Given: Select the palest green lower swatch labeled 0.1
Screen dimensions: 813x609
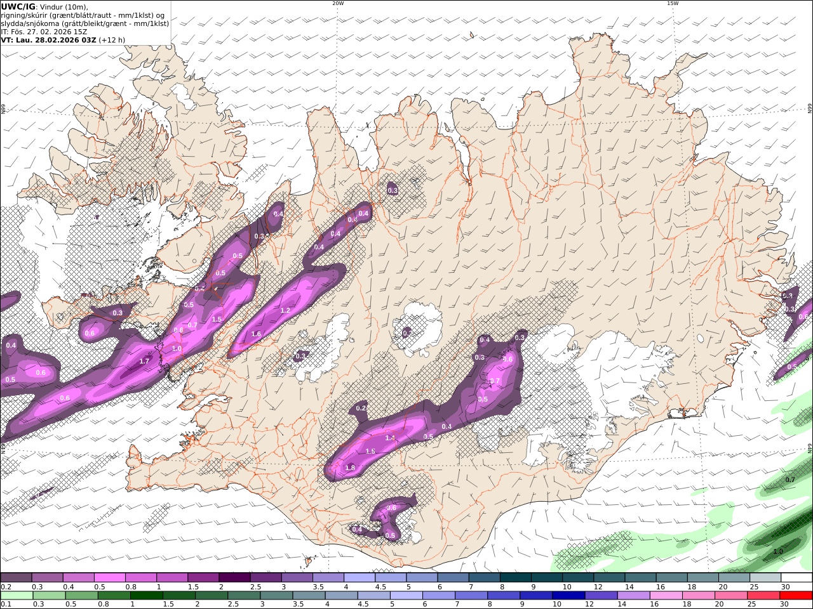Looking at the screenshot, I should click(17, 595).
